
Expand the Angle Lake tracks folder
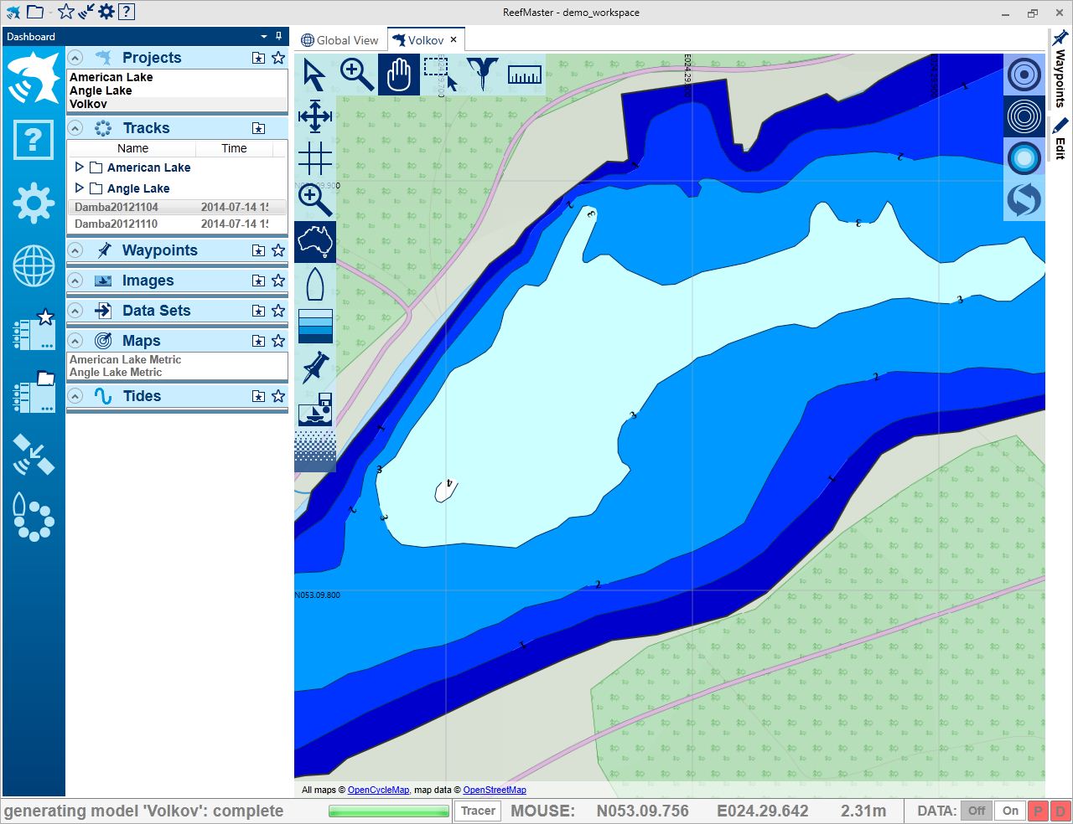[80, 188]
